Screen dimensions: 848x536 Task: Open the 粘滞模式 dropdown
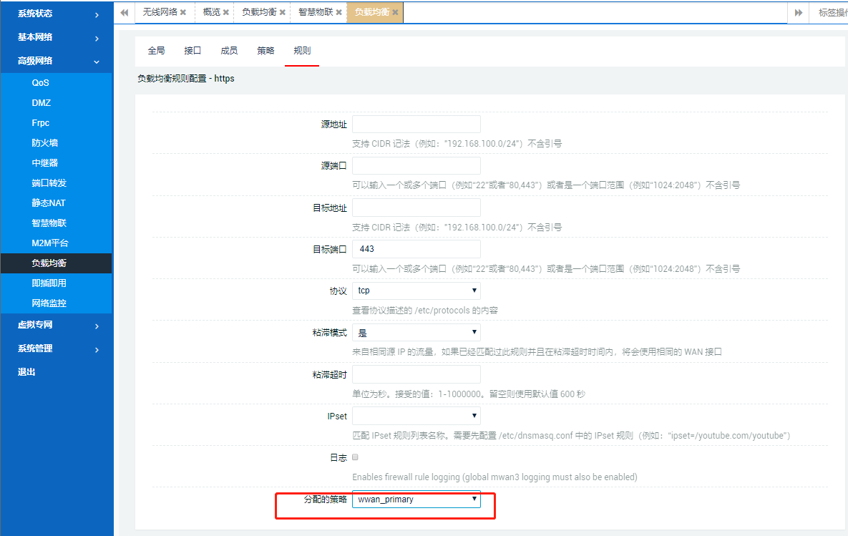[416, 333]
